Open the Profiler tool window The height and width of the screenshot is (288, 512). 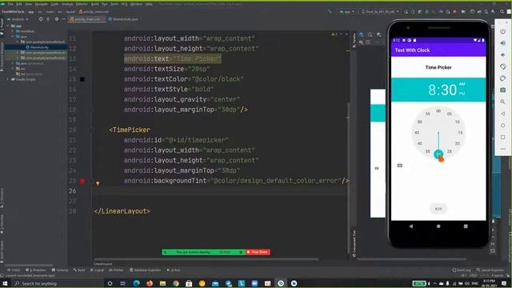(116, 270)
